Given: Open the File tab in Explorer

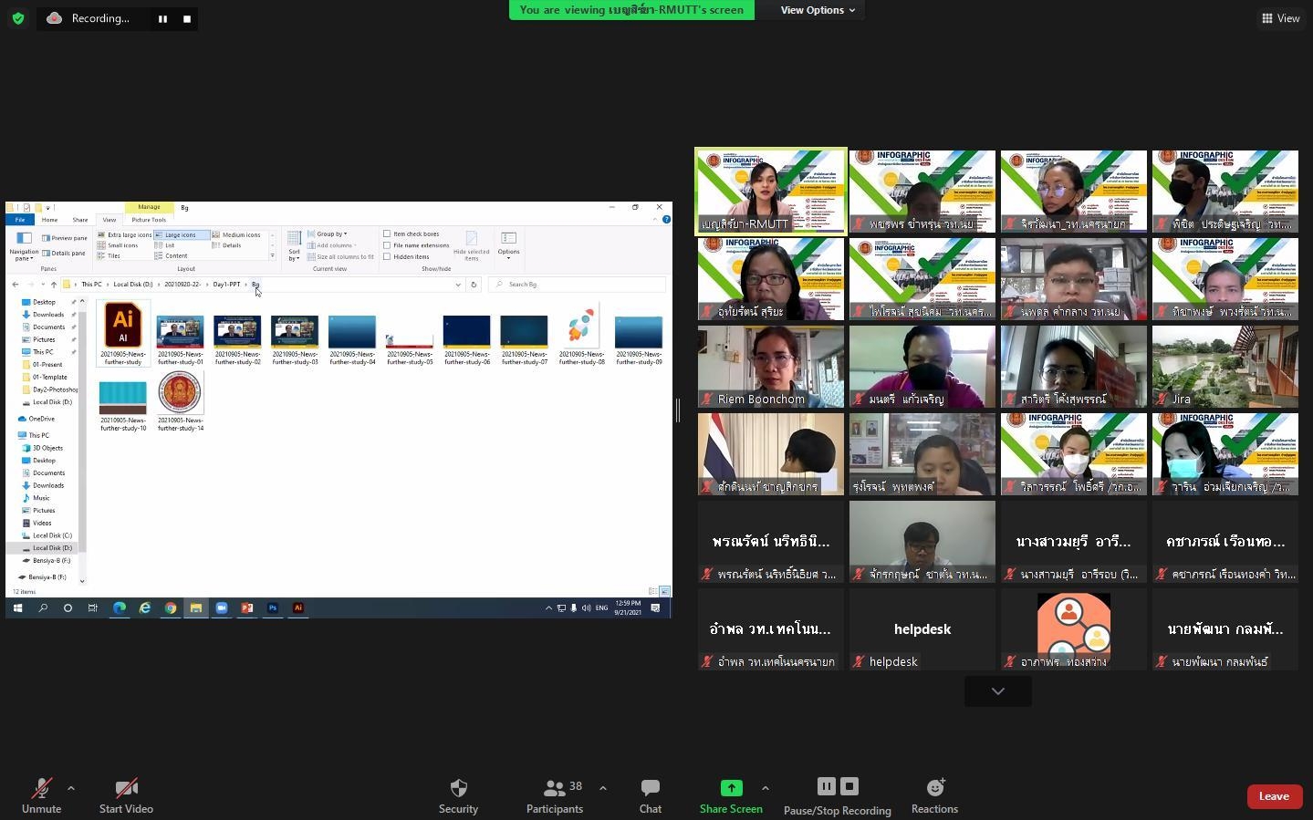Looking at the screenshot, I should pos(19,220).
